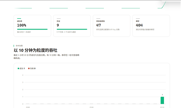Click the 以 10 分钟为粒度的吞吐 heading

pos(35,50)
